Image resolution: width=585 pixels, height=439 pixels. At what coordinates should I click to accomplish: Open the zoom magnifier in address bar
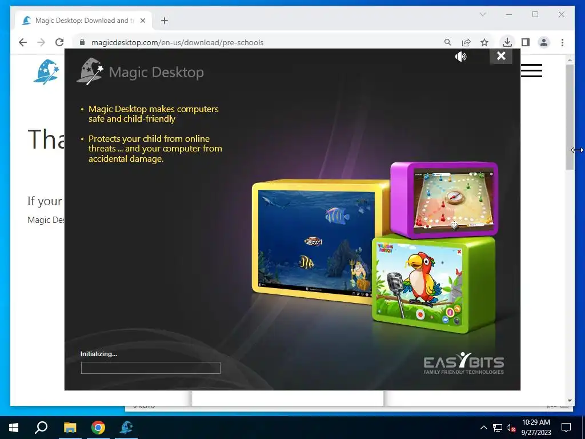point(448,42)
